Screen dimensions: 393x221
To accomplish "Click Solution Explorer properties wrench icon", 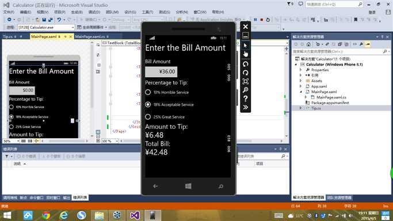I will pos(361,44).
